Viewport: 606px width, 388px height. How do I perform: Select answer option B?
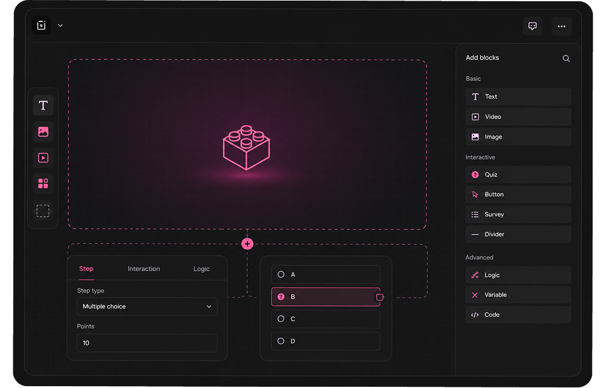click(x=326, y=297)
